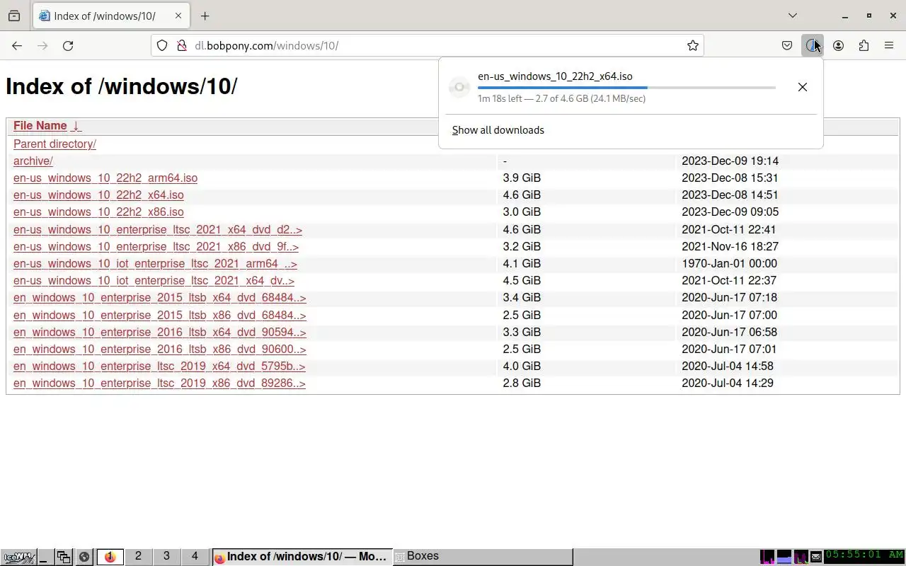Open a new browser tab
The height and width of the screenshot is (566, 906).
click(x=205, y=16)
